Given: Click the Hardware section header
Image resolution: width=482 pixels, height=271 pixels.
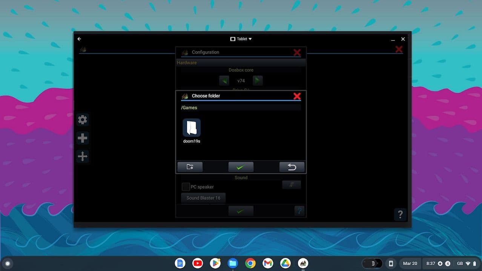Looking at the screenshot, I should tap(186, 63).
